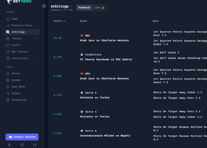Select the 5.66% profit value
The height and width of the screenshot is (148, 207).
click(x=58, y=133)
